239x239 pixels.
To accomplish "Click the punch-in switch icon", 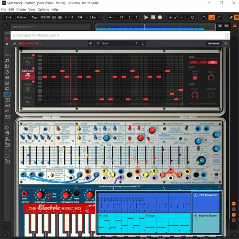I will click(x=205, y=17).
